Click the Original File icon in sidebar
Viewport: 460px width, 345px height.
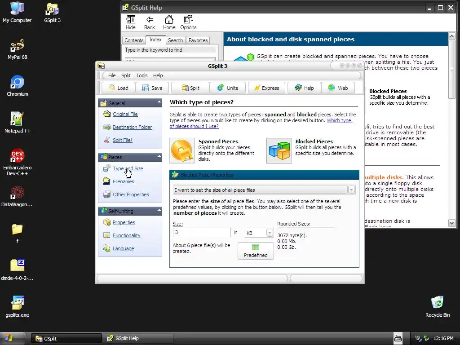click(x=107, y=114)
